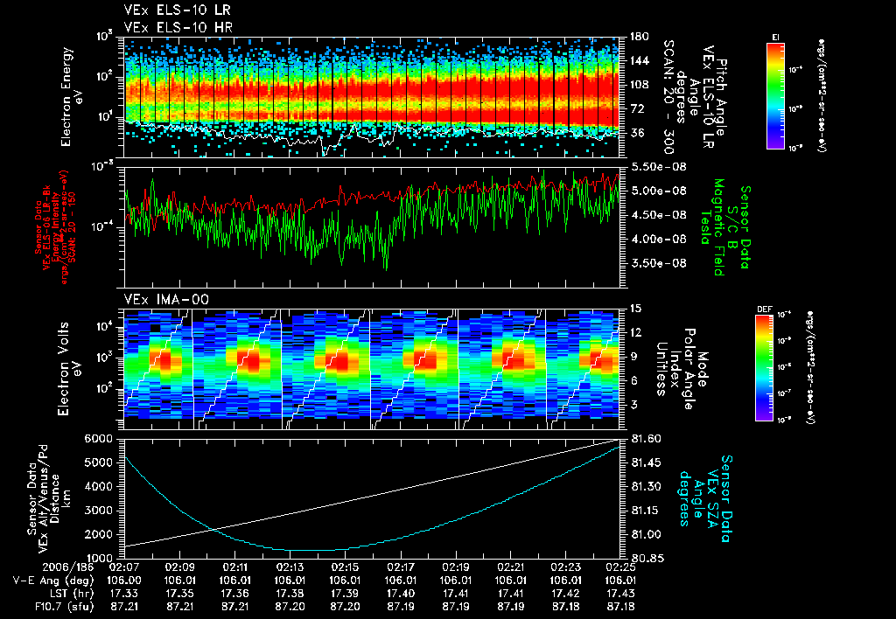Image resolution: width=896 pixels, height=619 pixels.
Task: Click the '4000' altitude tick label
Action: 98,486
